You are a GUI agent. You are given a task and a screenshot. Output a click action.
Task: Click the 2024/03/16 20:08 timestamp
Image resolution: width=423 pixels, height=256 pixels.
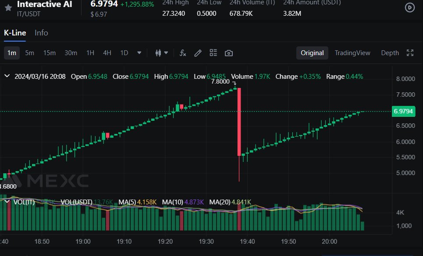click(40, 77)
